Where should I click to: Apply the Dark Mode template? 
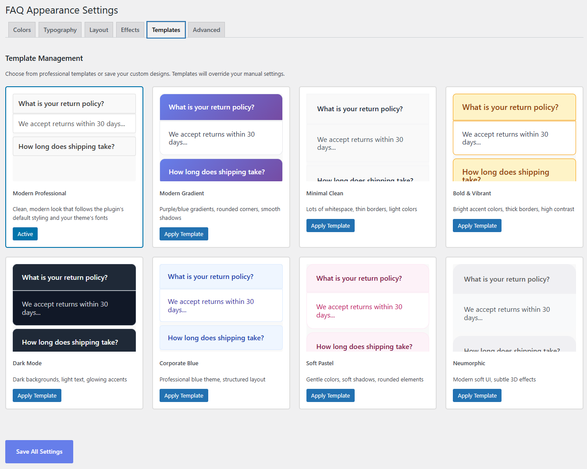click(37, 395)
